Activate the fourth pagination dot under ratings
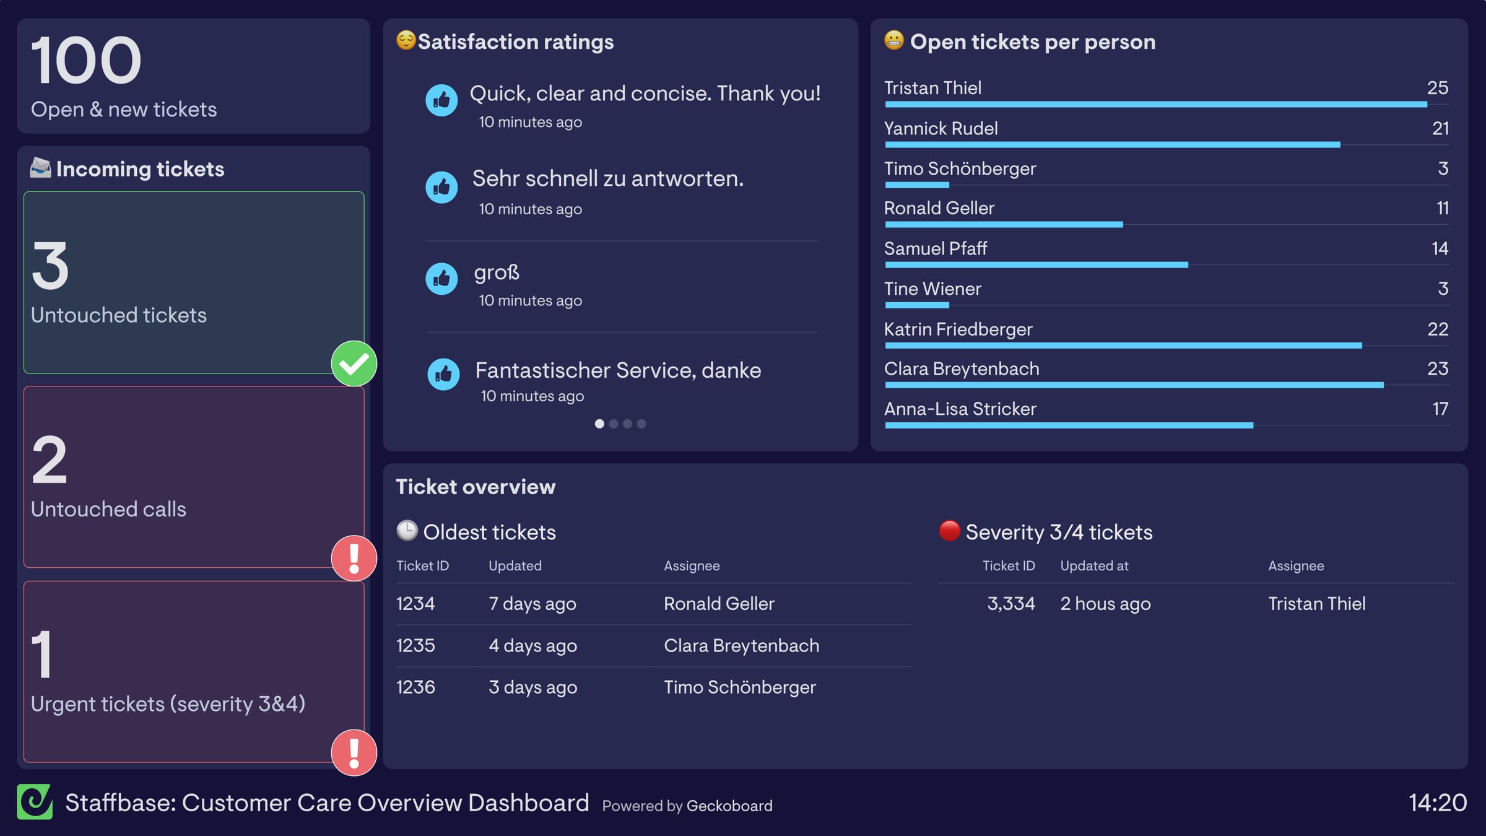1486x836 pixels. click(641, 424)
